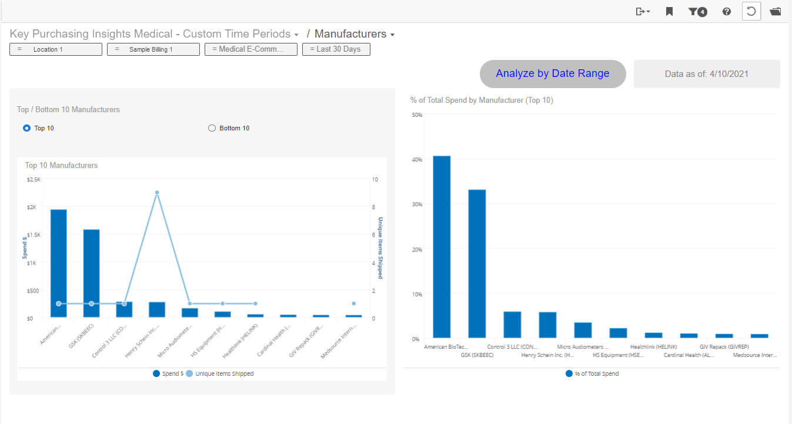The height and width of the screenshot is (424, 792).
Task: Open the folder icon in top toolbar
Action: (x=775, y=12)
